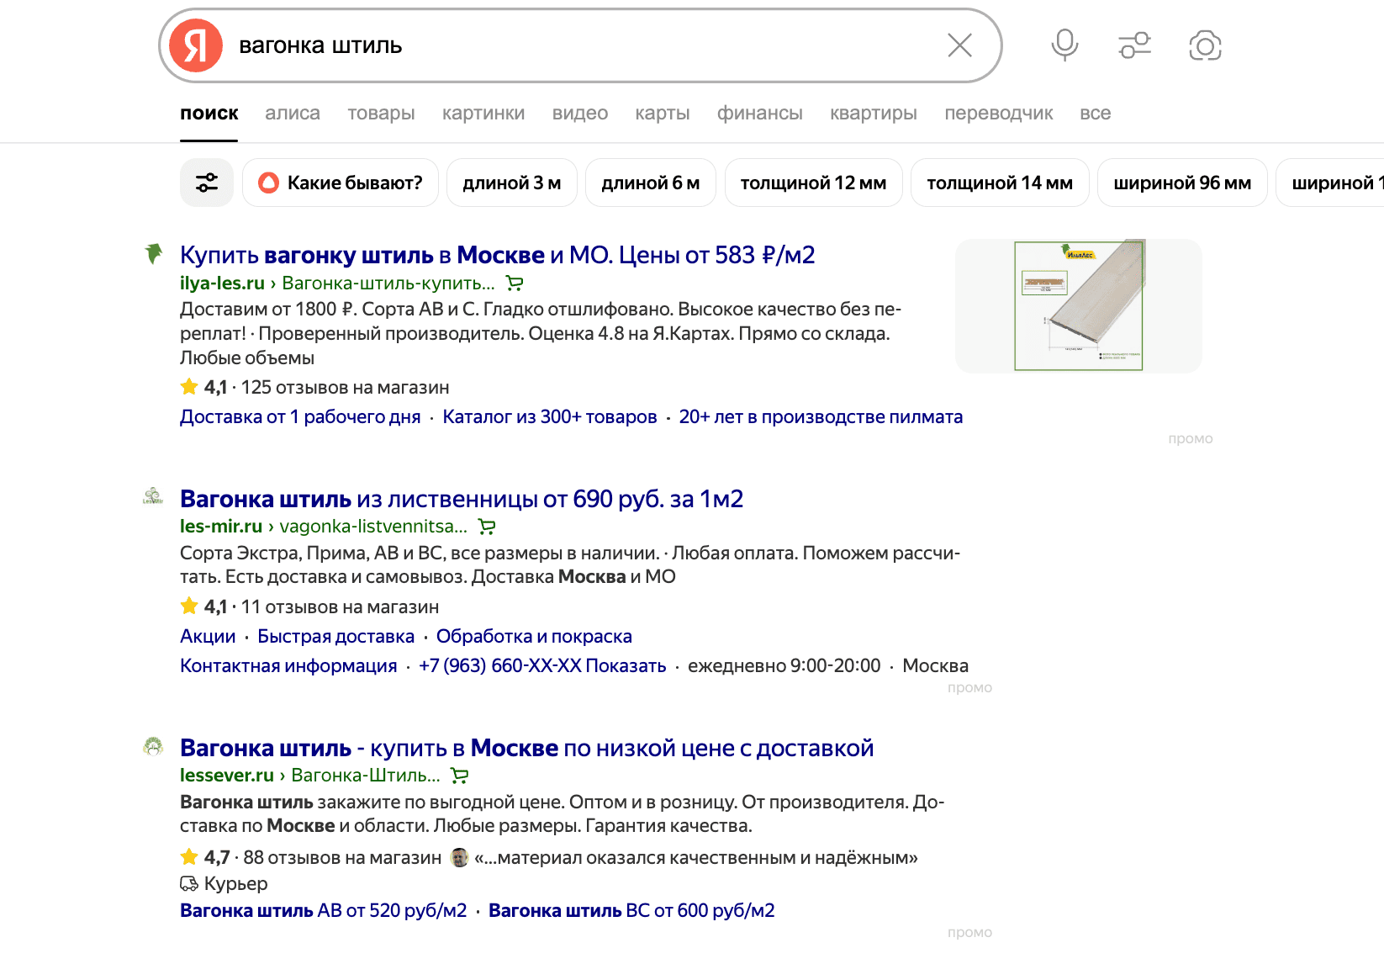Open the финансы tab
The image size is (1384, 964).
point(760,113)
